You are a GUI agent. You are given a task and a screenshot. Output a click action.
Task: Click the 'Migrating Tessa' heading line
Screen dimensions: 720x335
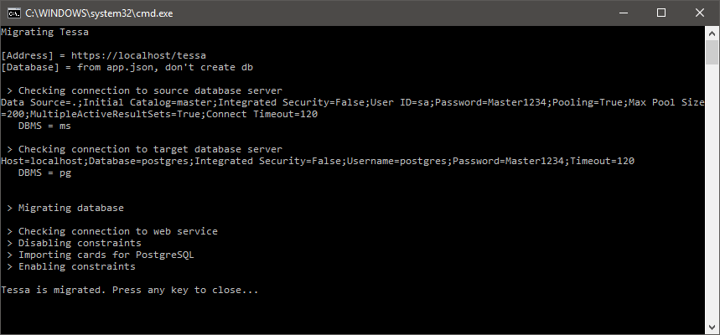pyautogui.click(x=44, y=32)
